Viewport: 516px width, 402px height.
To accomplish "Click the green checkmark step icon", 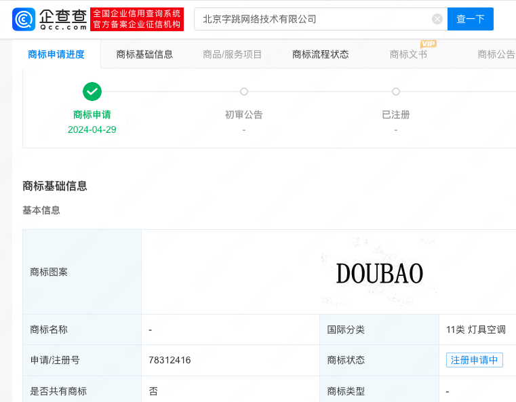I will tap(92, 92).
